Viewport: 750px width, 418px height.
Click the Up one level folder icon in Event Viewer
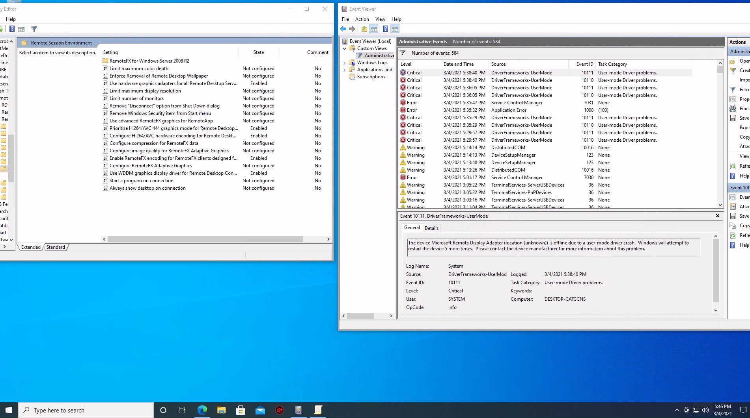(x=364, y=29)
